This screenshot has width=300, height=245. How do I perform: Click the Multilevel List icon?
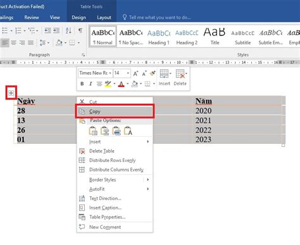coord(32,31)
